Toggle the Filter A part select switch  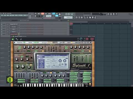pos(32,58)
